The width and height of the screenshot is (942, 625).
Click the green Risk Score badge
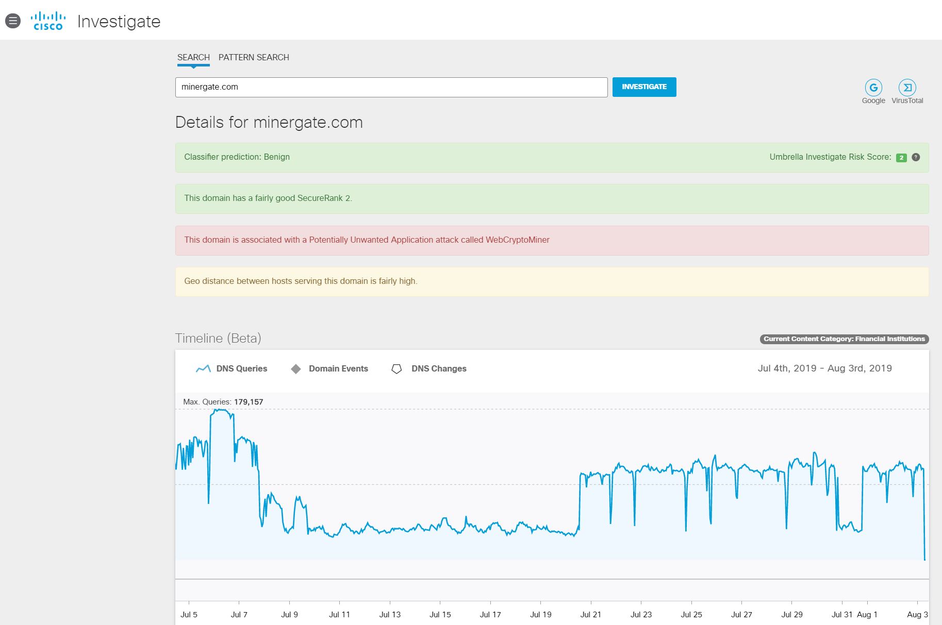(x=901, y=158)
